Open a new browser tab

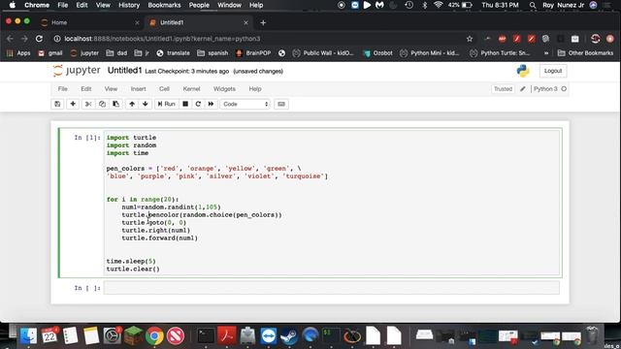(263, 22)
